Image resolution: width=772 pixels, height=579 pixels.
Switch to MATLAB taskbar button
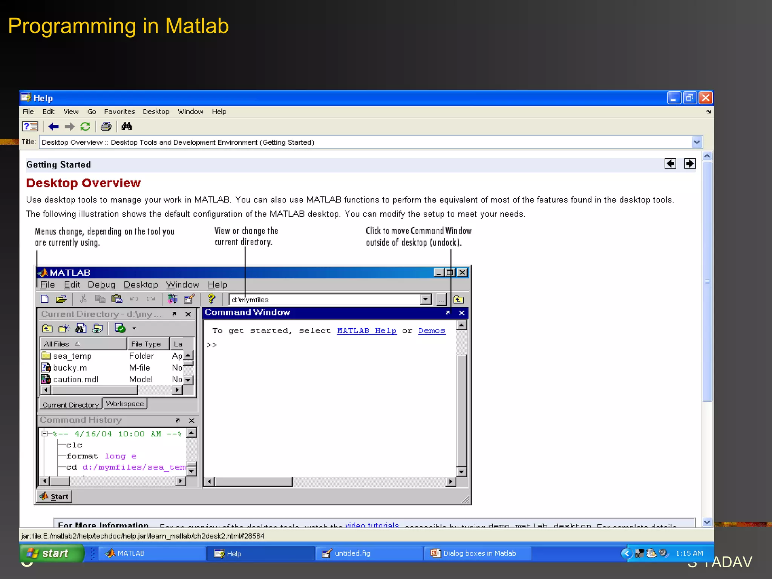(x=152, y=553)
